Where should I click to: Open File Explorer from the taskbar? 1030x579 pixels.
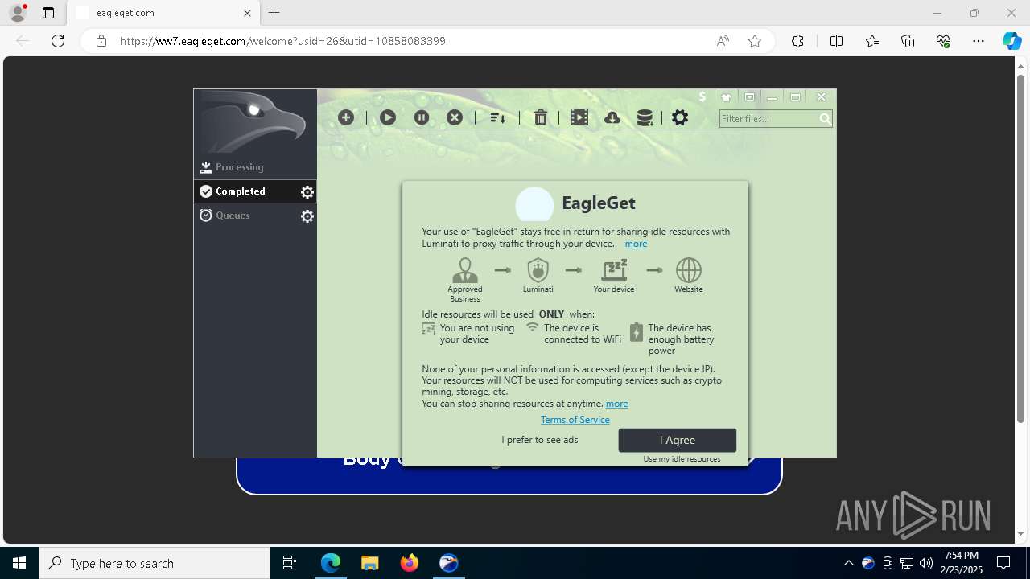(369, 563)
